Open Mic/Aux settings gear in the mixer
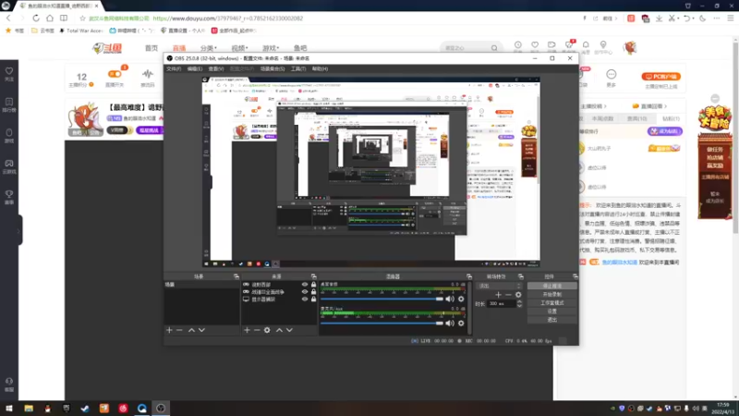 click(461, 323)
